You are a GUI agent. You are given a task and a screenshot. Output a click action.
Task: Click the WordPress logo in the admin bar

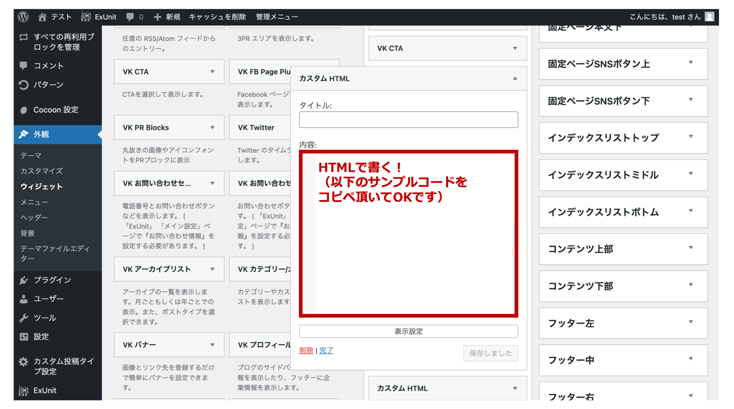pyautogui.click(x=23, y=16)
